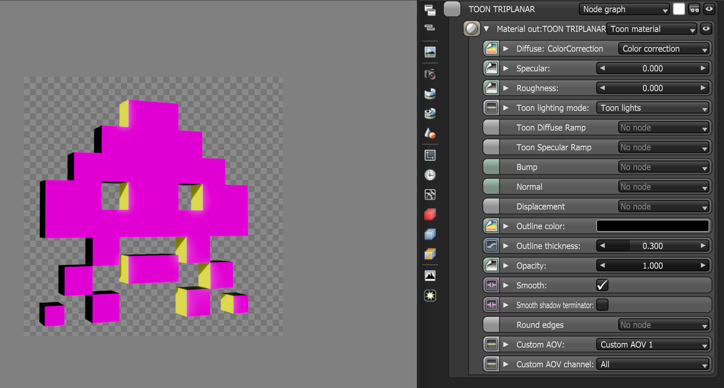Click the Material out sphere node icon
Screen dimensions: 724x388
point(472,29)
